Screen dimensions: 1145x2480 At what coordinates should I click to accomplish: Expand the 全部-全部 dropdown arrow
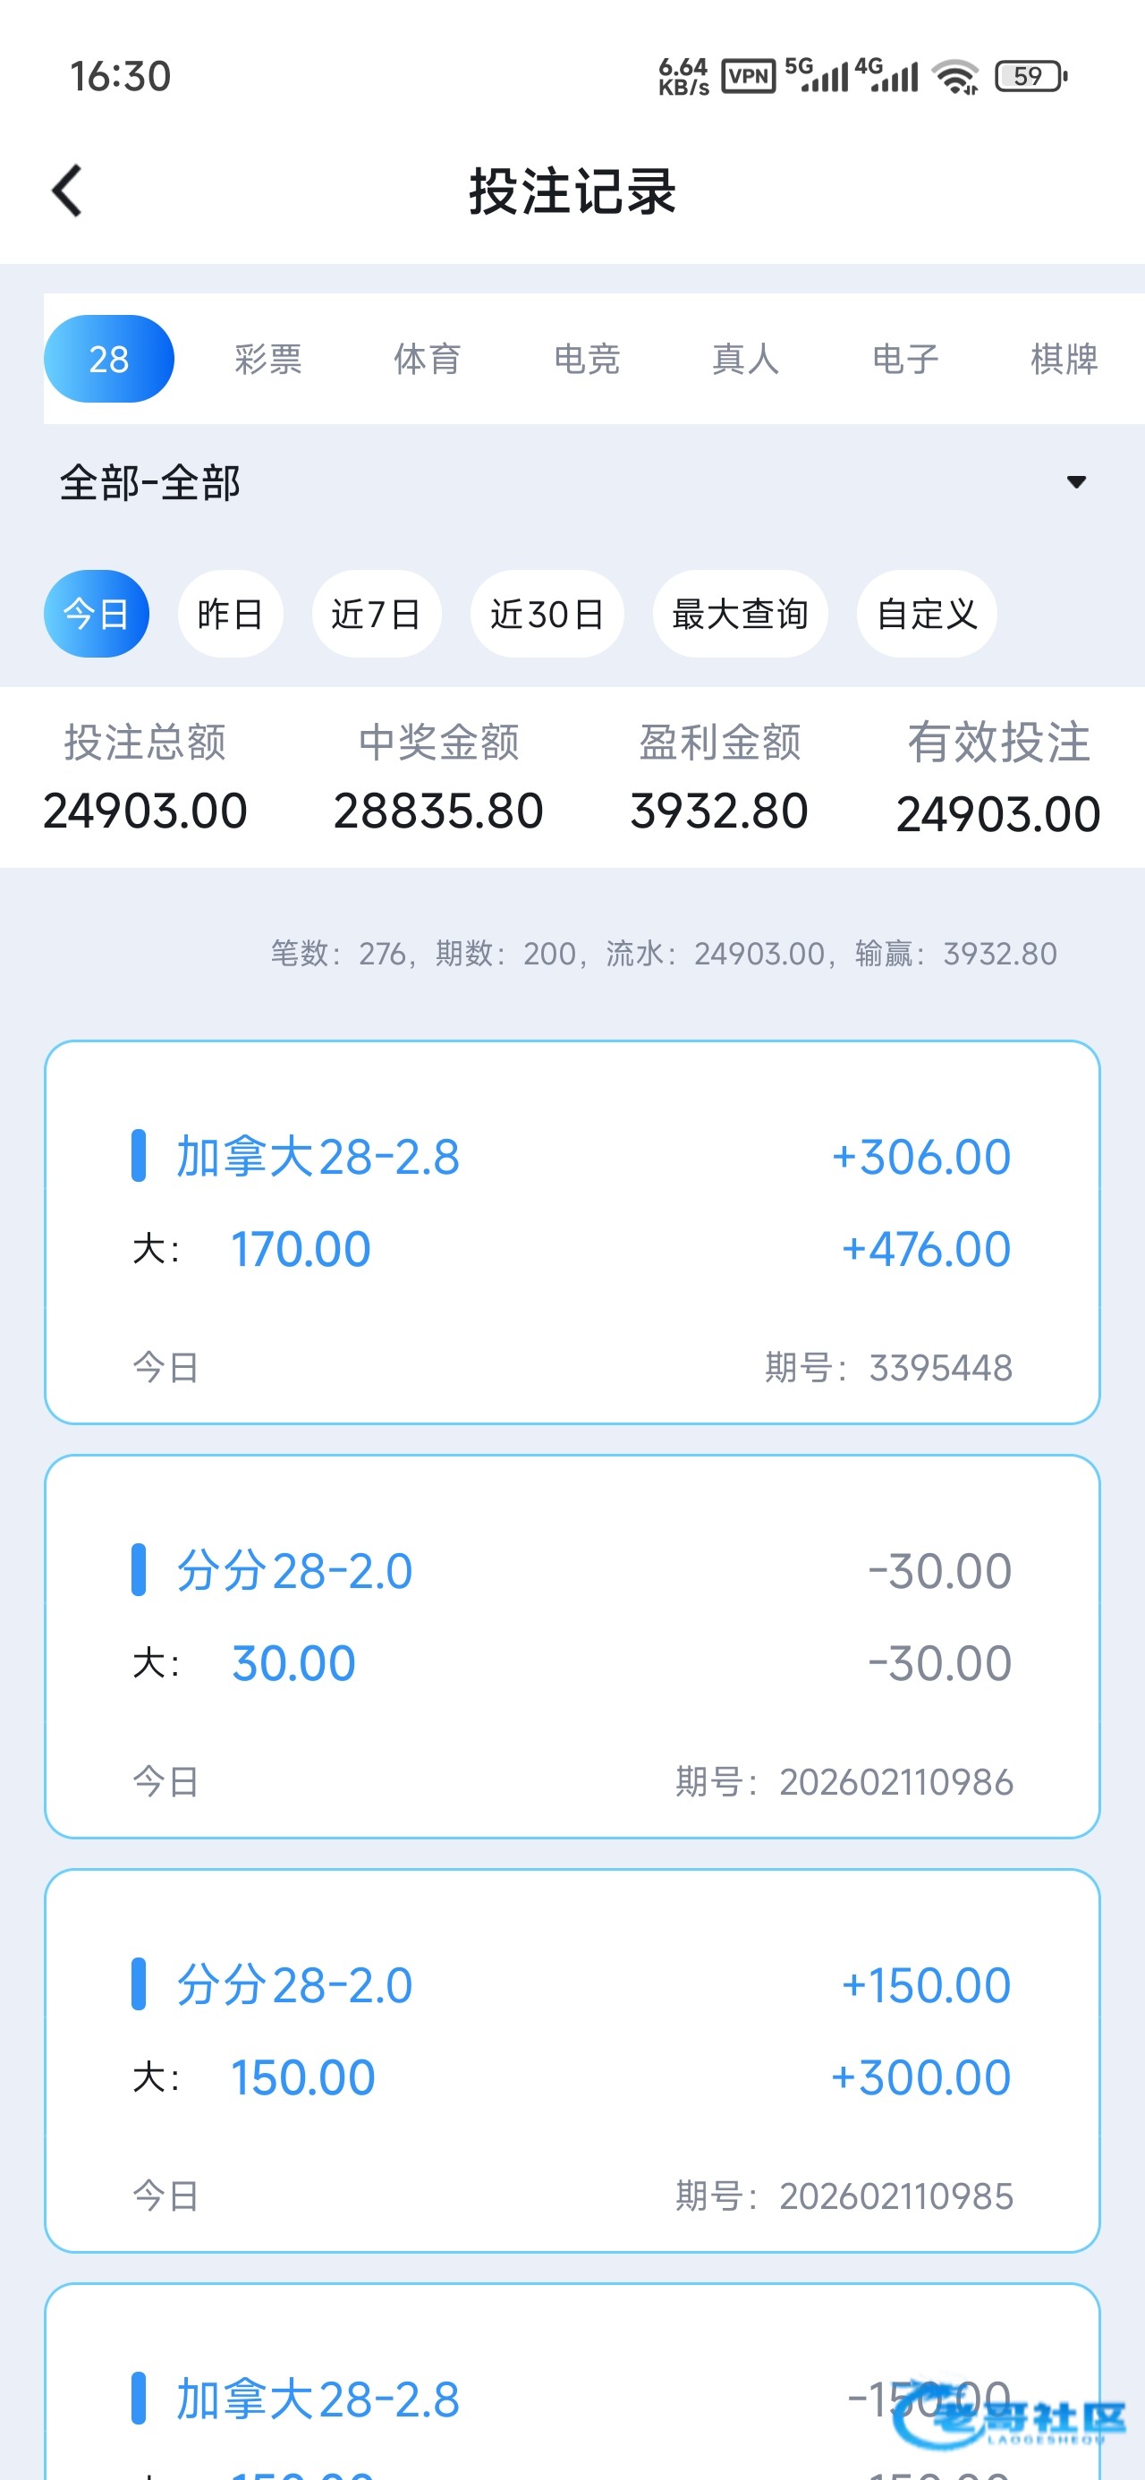pos(1075,482)
